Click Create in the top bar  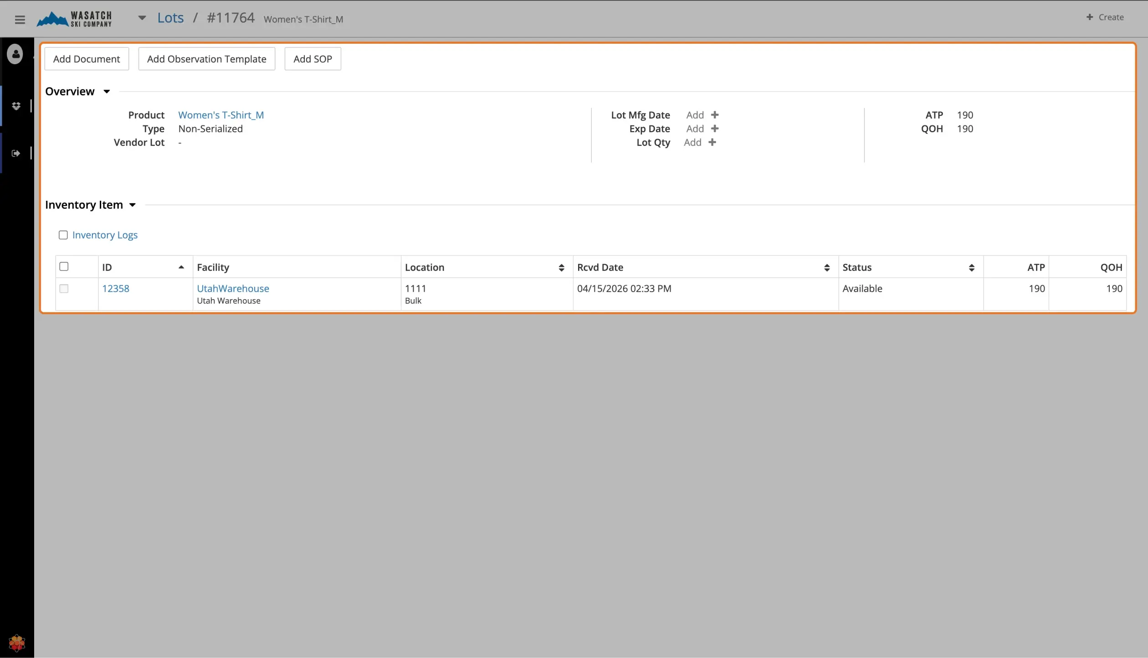1105,17
